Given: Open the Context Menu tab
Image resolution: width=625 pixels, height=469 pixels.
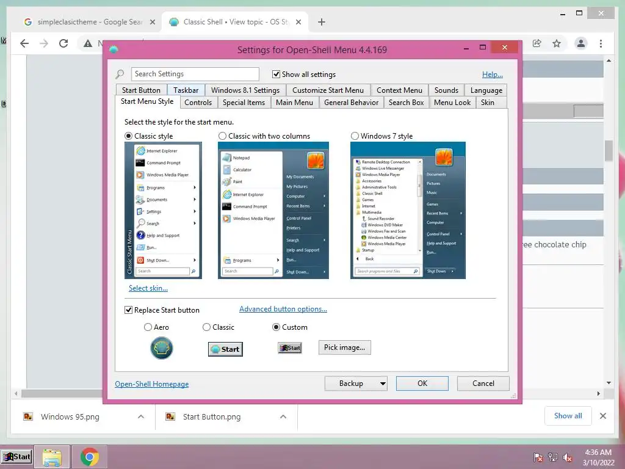Looking at the screenshot, I should point(399,90).
